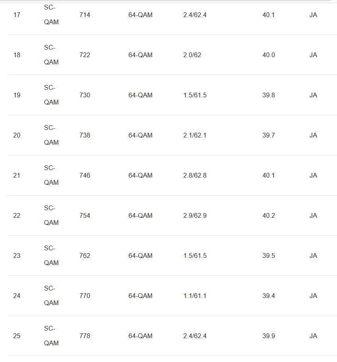Screen dimensions: 337x362
Task: Select SNR value 40.2
Action: click(268, 216)
